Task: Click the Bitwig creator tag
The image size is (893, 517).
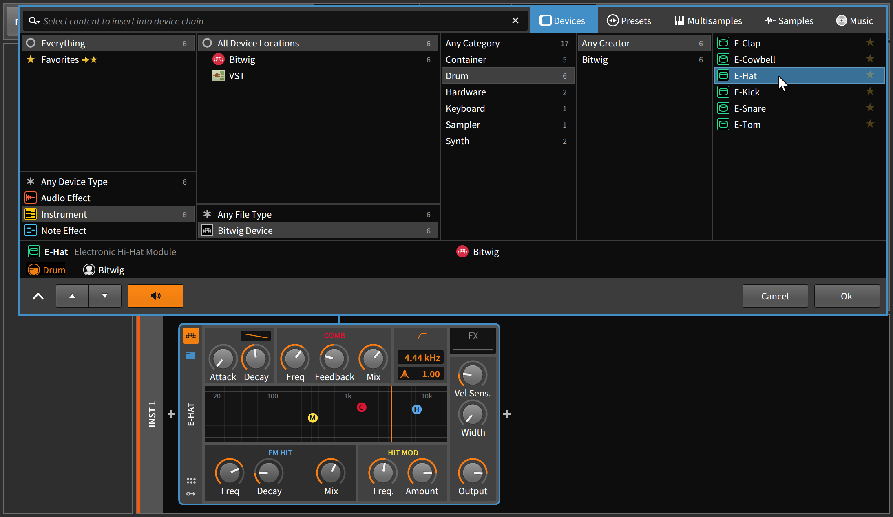Action: click(x=104, y=270)
